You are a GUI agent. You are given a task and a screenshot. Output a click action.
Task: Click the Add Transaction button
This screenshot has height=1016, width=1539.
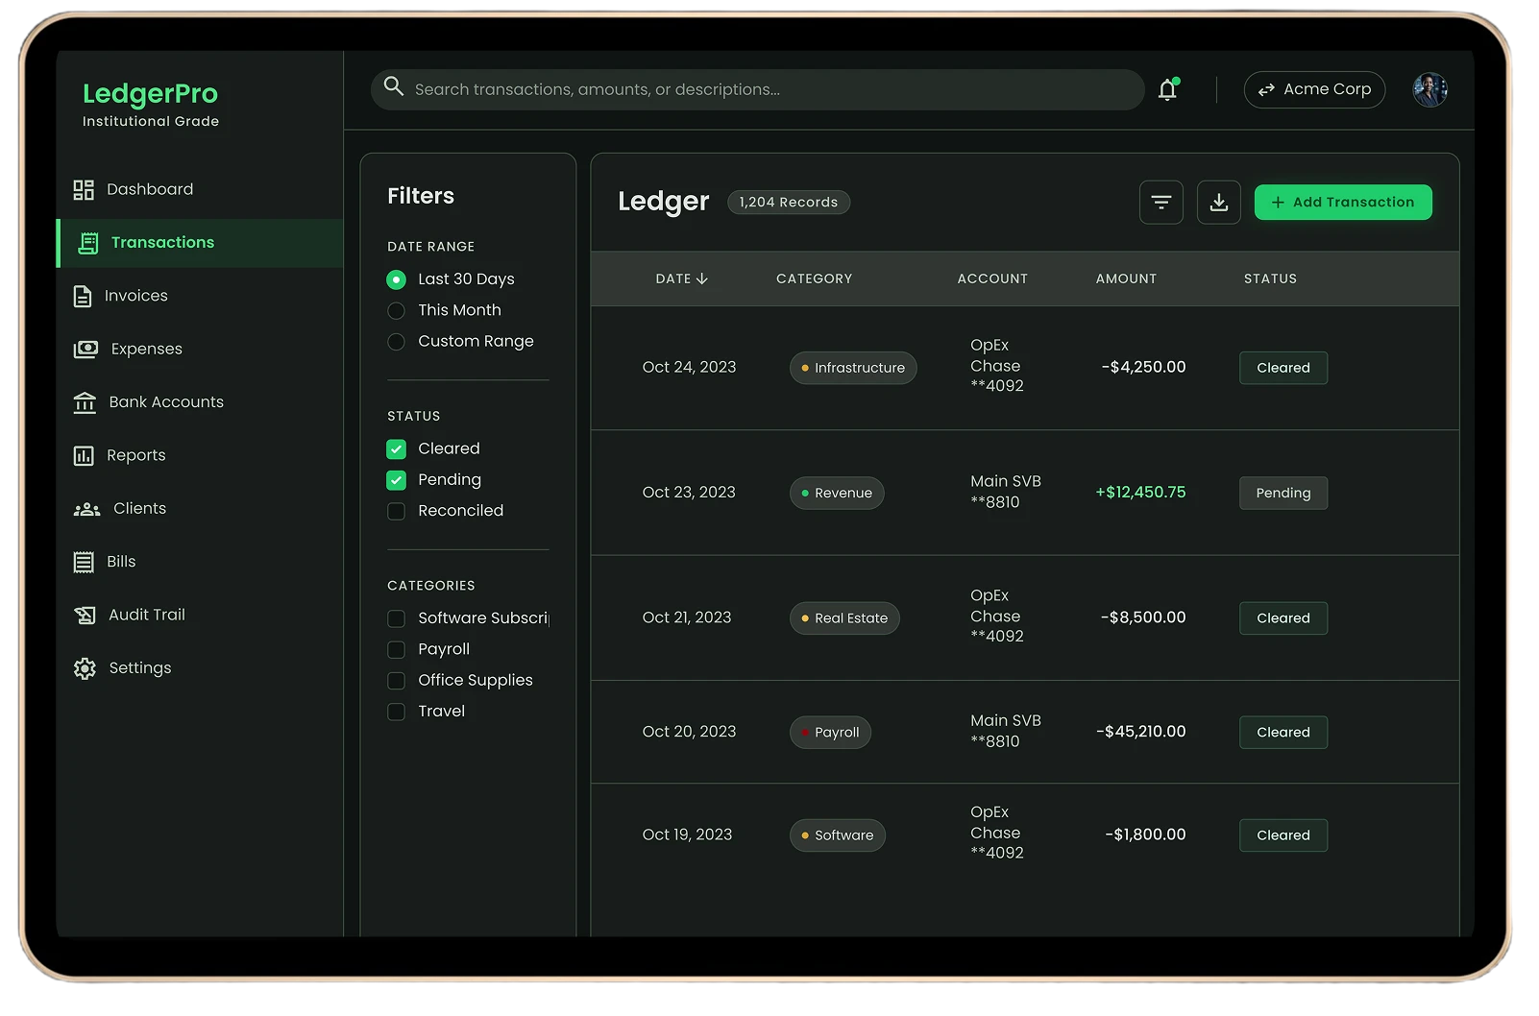pyautogui.click(x=1343, y=203)
